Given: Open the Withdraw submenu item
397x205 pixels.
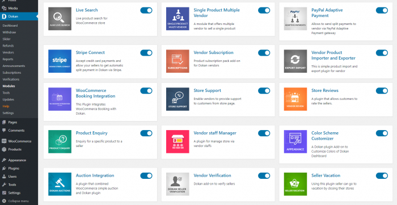Looking at the screenshot, I should 9,32.
